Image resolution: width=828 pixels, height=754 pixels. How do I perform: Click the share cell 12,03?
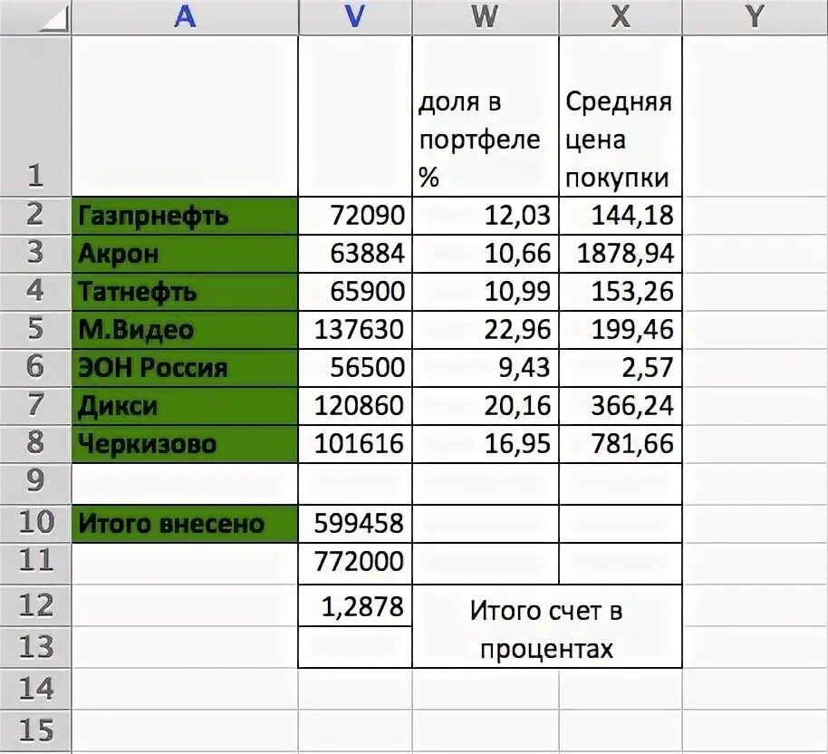click(486, 216)
